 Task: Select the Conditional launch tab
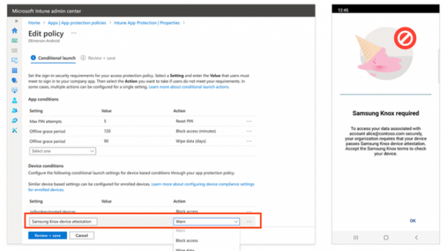point(53,58)
